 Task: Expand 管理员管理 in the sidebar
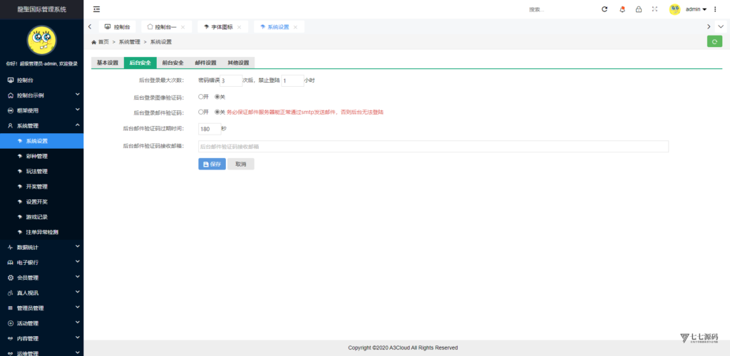point(42,308)
